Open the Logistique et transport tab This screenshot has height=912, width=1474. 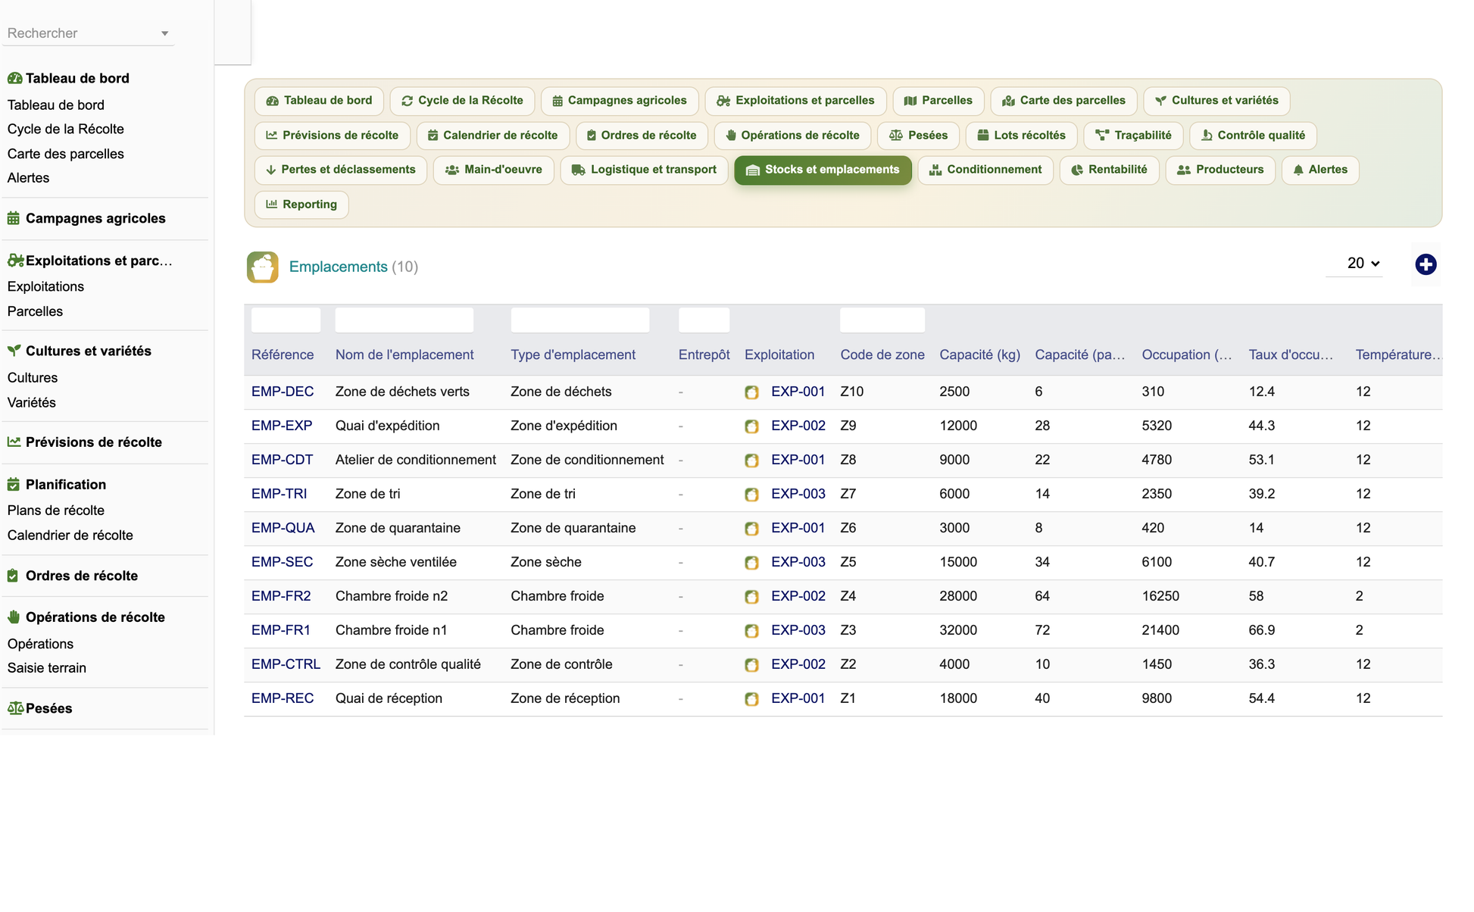644,170
